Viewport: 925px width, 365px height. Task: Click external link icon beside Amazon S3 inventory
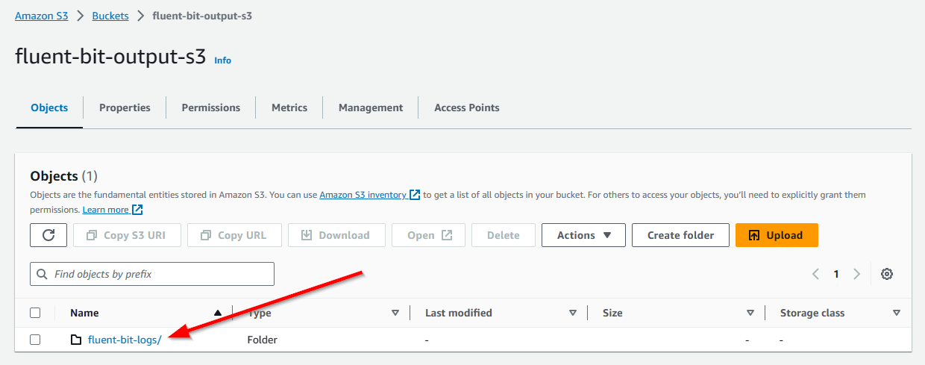tap(415, 195)
